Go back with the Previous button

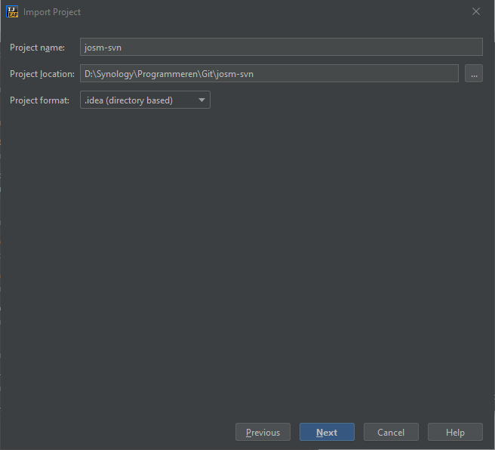coord(263,433)
